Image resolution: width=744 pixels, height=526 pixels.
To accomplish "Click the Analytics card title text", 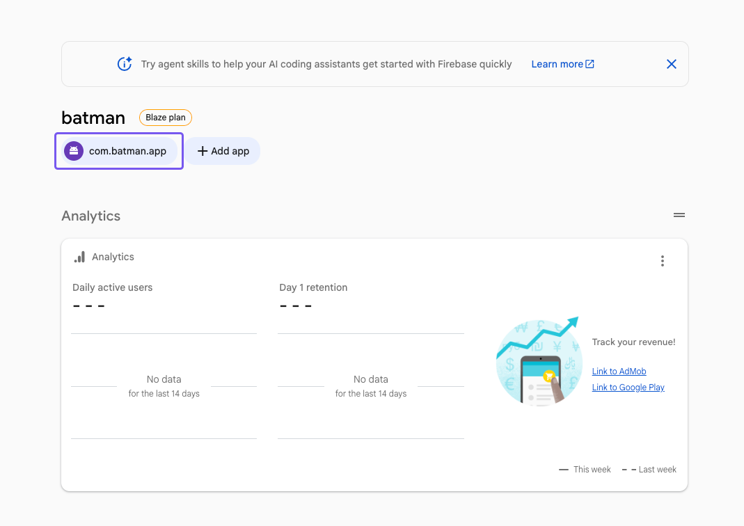I will click(x=113, y=257).
